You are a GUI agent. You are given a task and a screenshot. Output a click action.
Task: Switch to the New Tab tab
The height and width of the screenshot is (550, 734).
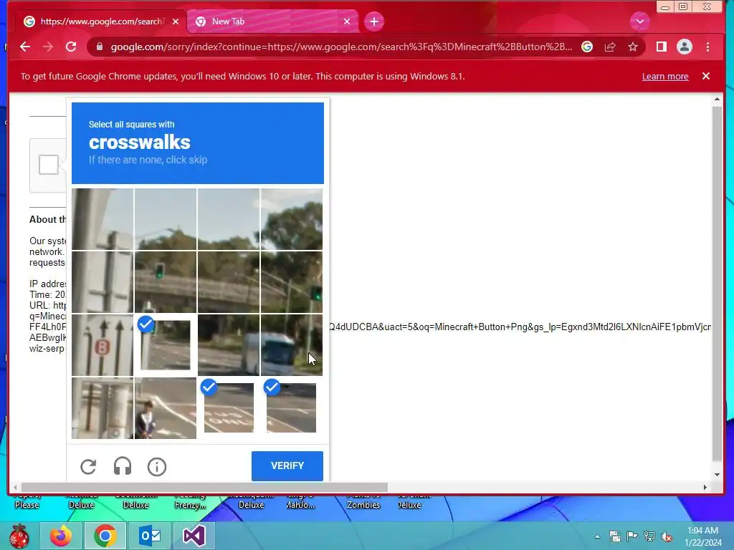pyautogui.click(x=272, y=21)
